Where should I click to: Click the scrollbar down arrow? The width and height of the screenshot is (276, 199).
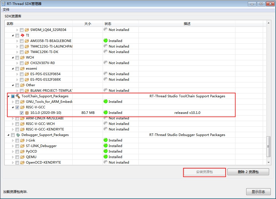(269, 162)
